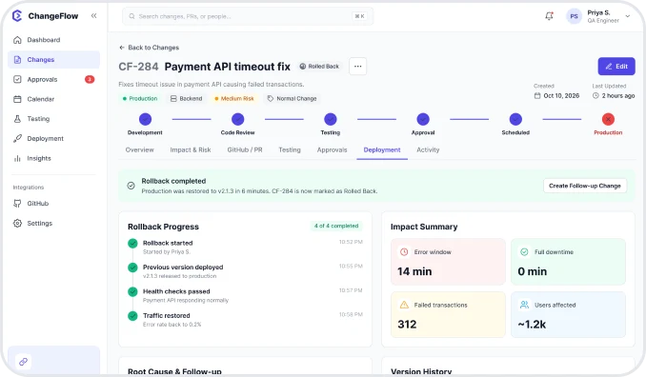Click the PS user avatar
Screen dimensions: 646x377
(574, 16)
